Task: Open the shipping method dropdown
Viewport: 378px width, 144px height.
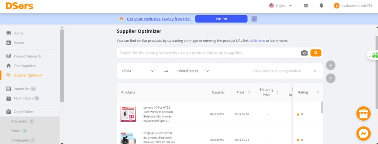Action: click(x=284, y=71)
